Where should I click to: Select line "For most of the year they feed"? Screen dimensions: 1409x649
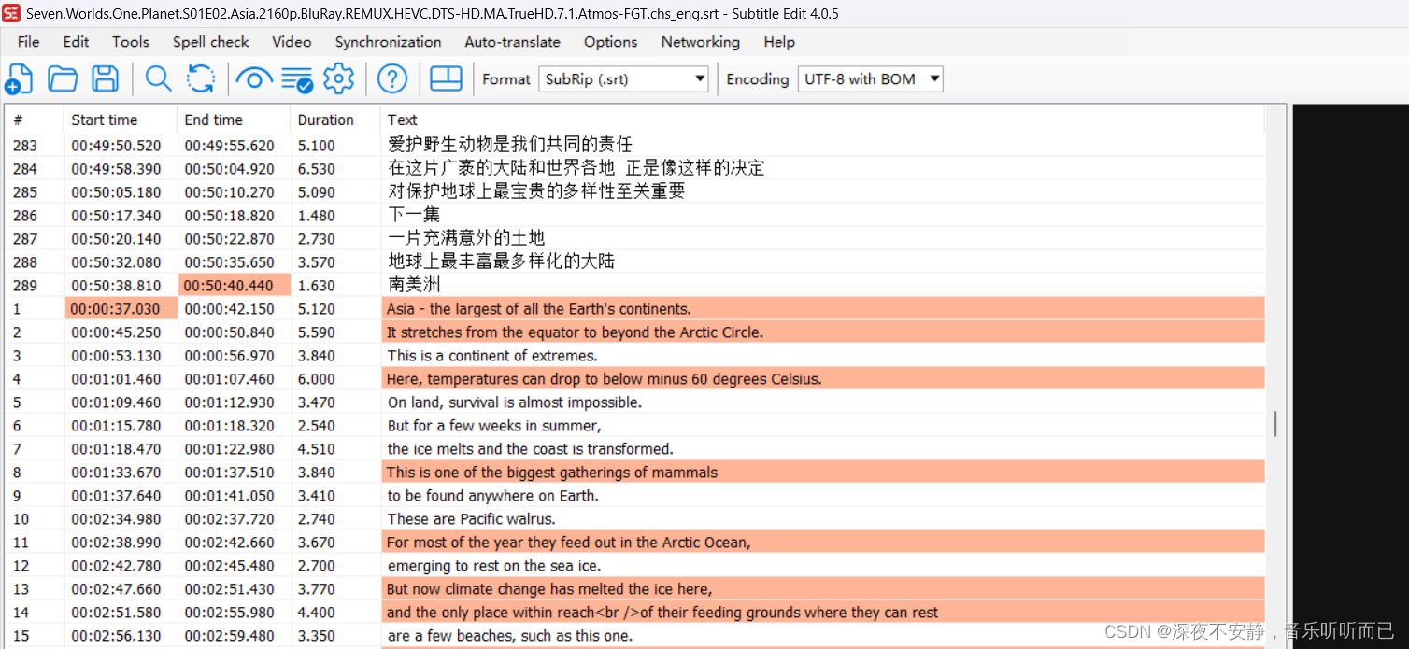tap(823, 543)
